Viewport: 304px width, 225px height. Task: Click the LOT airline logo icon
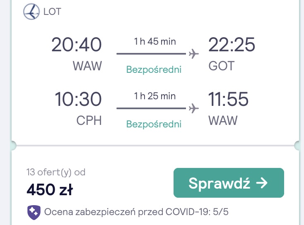click(31, 12)
